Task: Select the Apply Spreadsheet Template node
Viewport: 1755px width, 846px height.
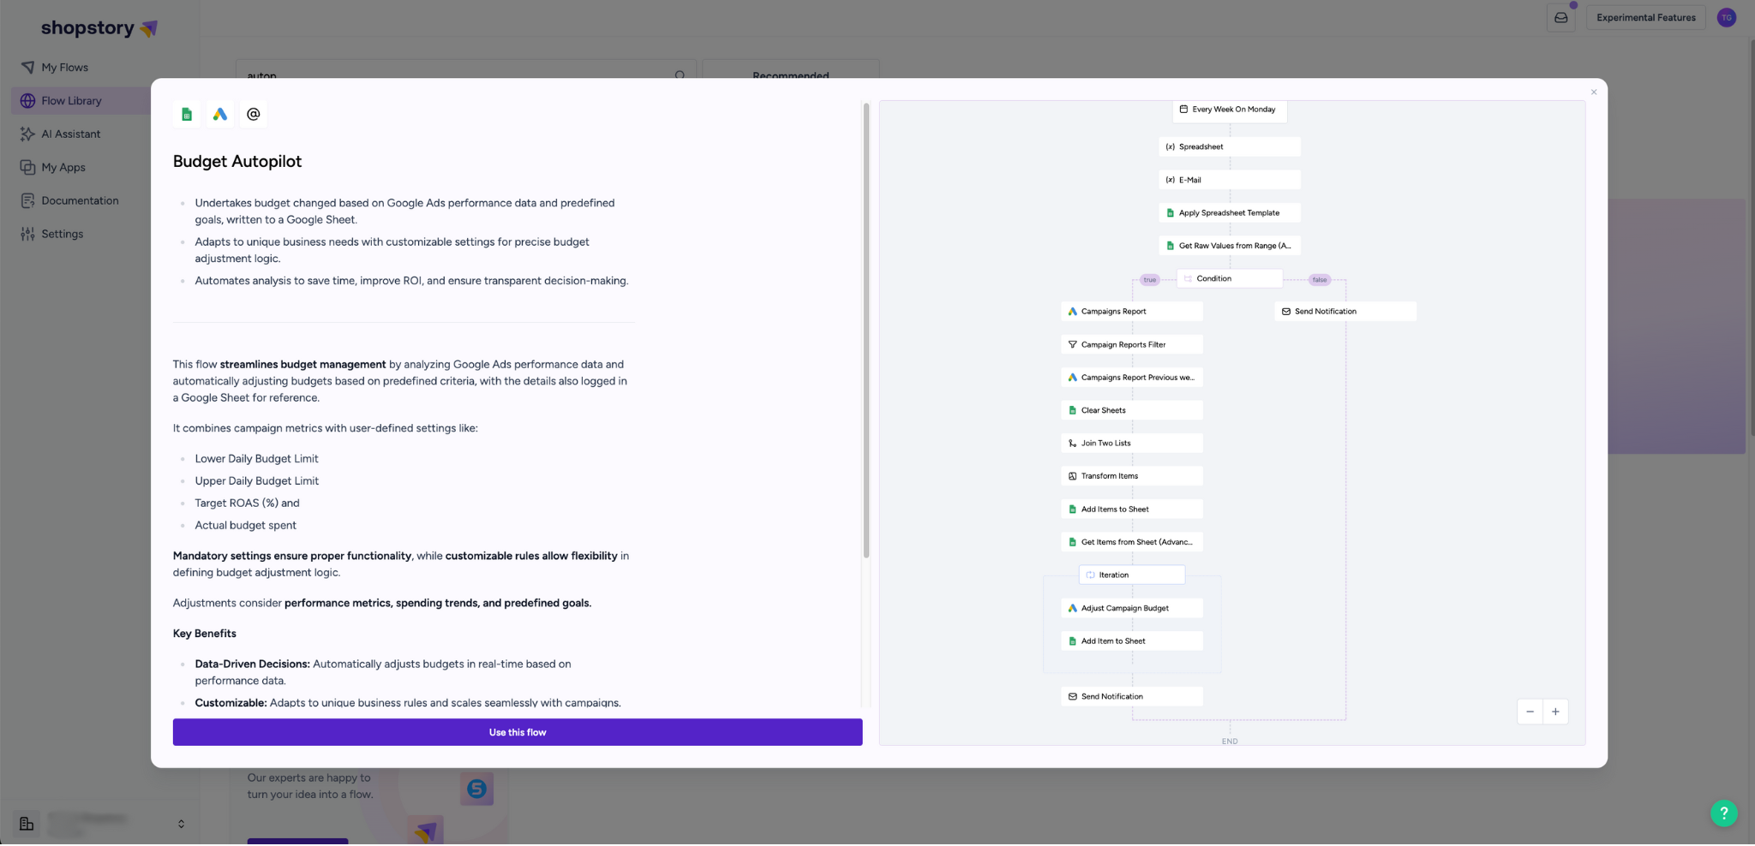Action: (1230, 213)
